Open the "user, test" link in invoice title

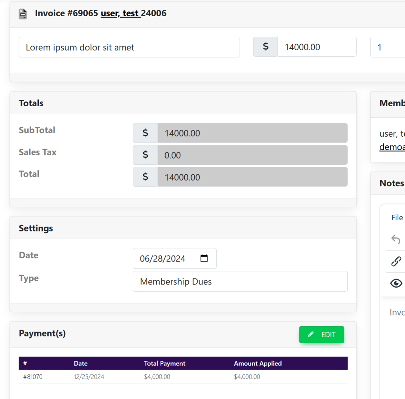(120, 13)
